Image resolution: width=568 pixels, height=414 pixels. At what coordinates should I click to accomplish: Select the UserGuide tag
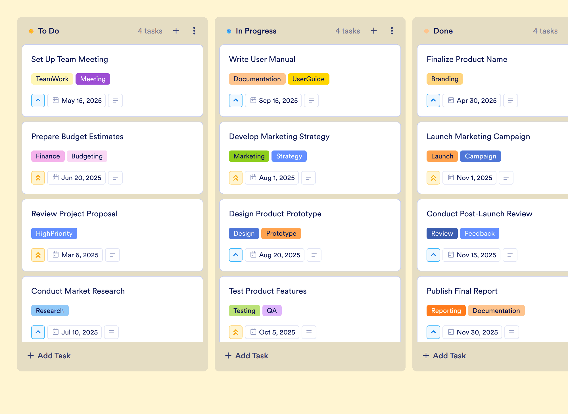pos(308,79)
